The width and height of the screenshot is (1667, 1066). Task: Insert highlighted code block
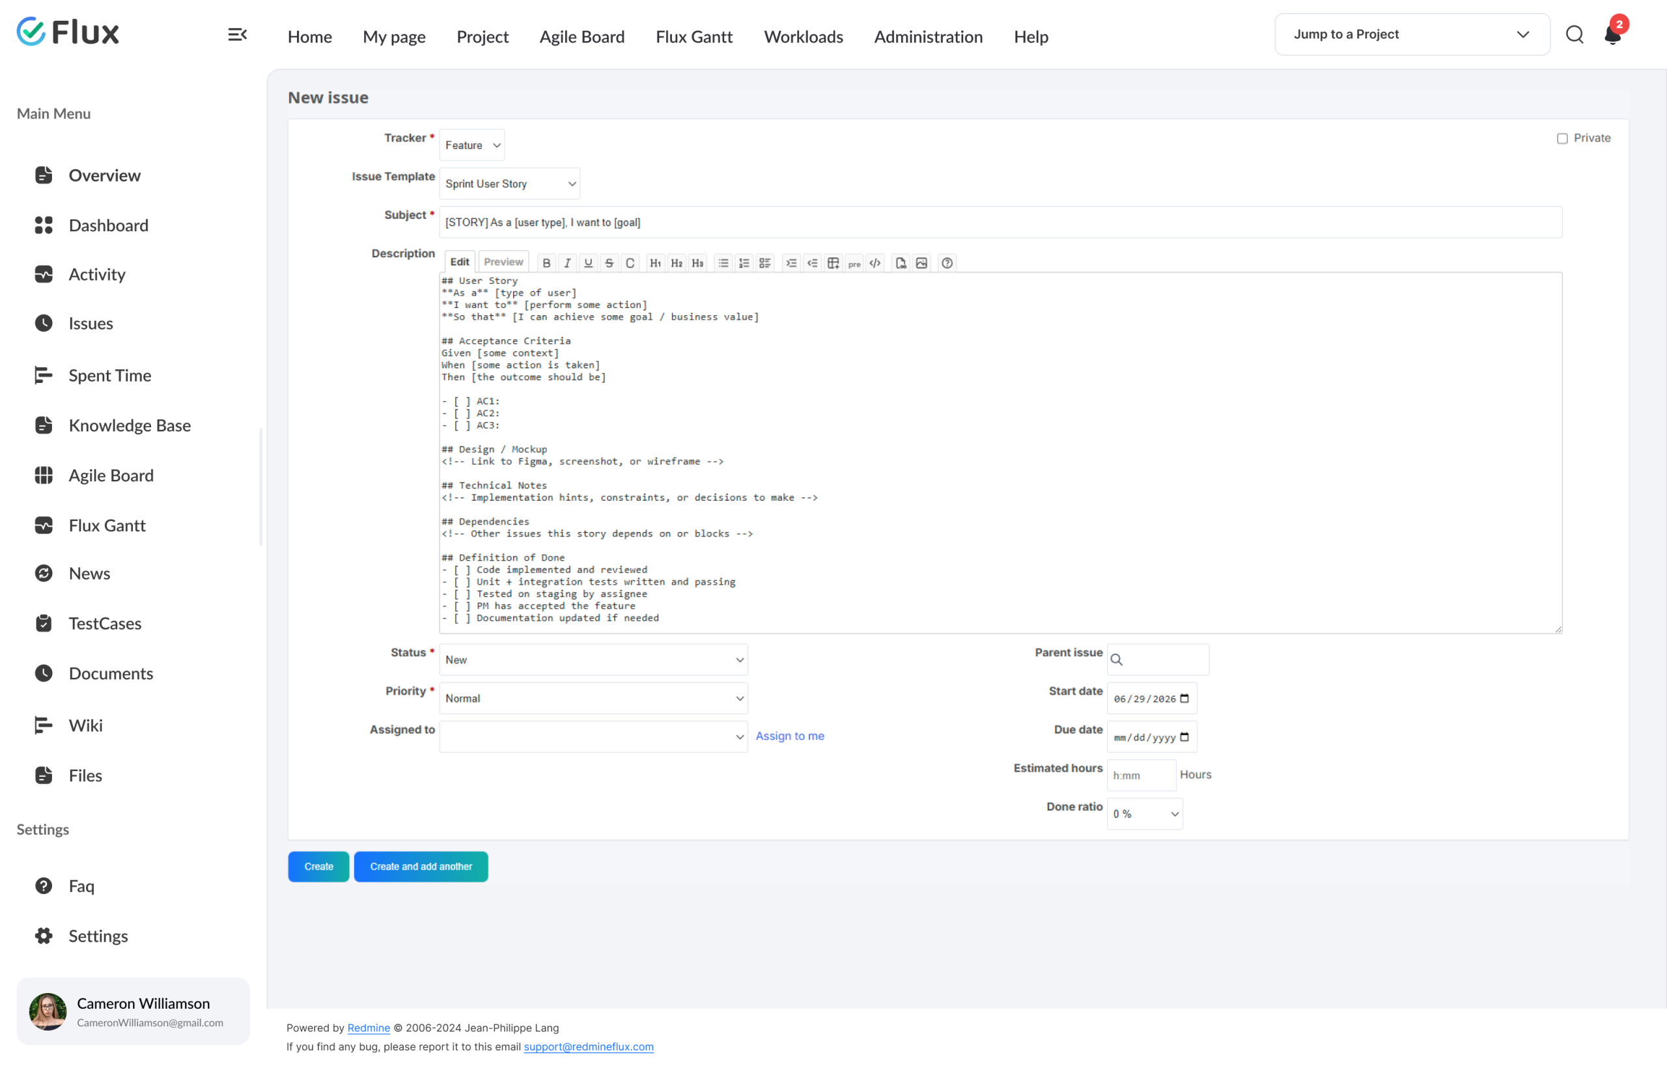875,263
